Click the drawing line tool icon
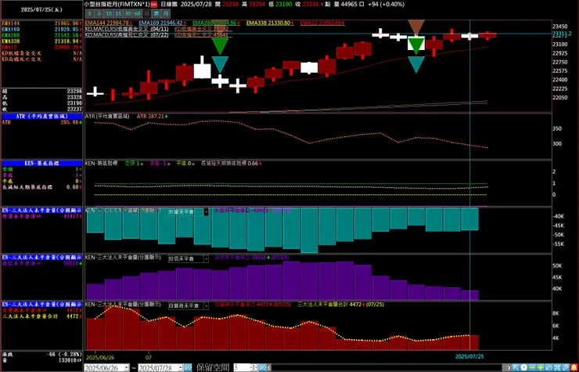 tap(566, 367)
